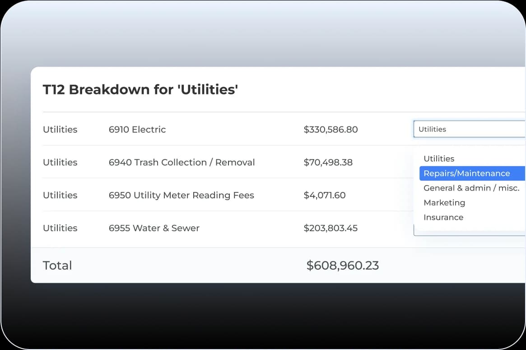Screen dimensions: 526x350
Task: Select the 6940 Trash Collection / Removal item
Action: [182, 162]
